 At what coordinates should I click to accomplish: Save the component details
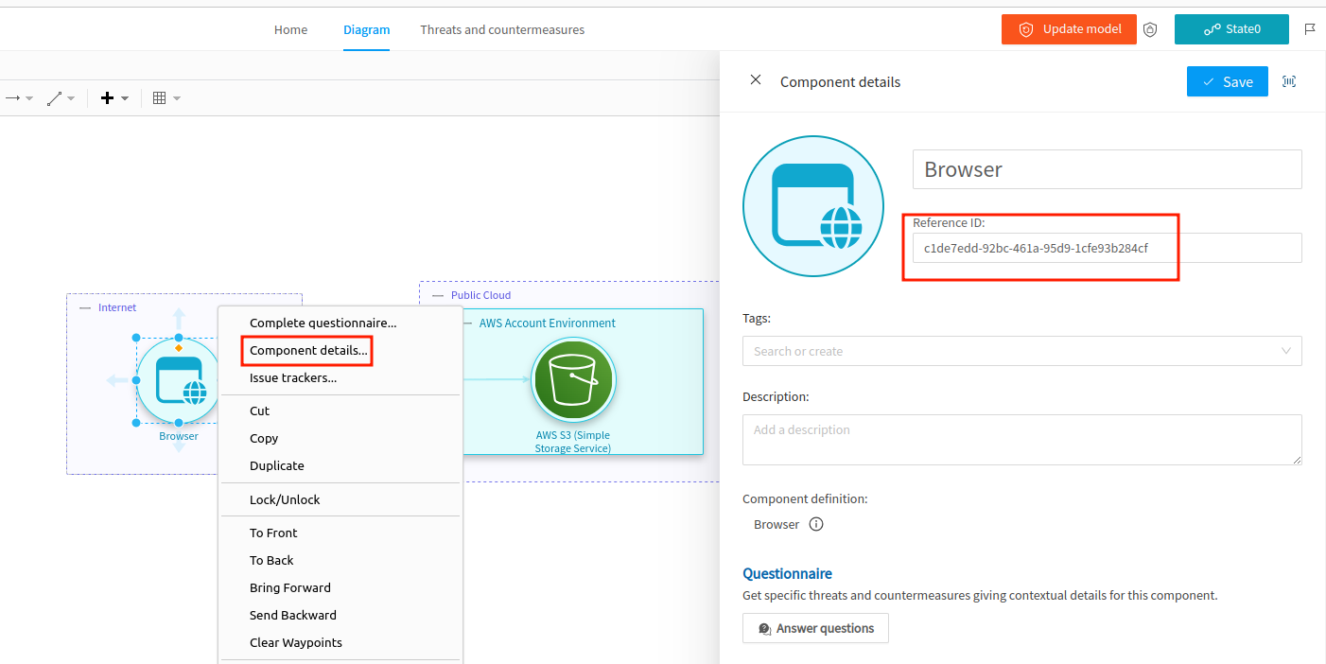1228,81
